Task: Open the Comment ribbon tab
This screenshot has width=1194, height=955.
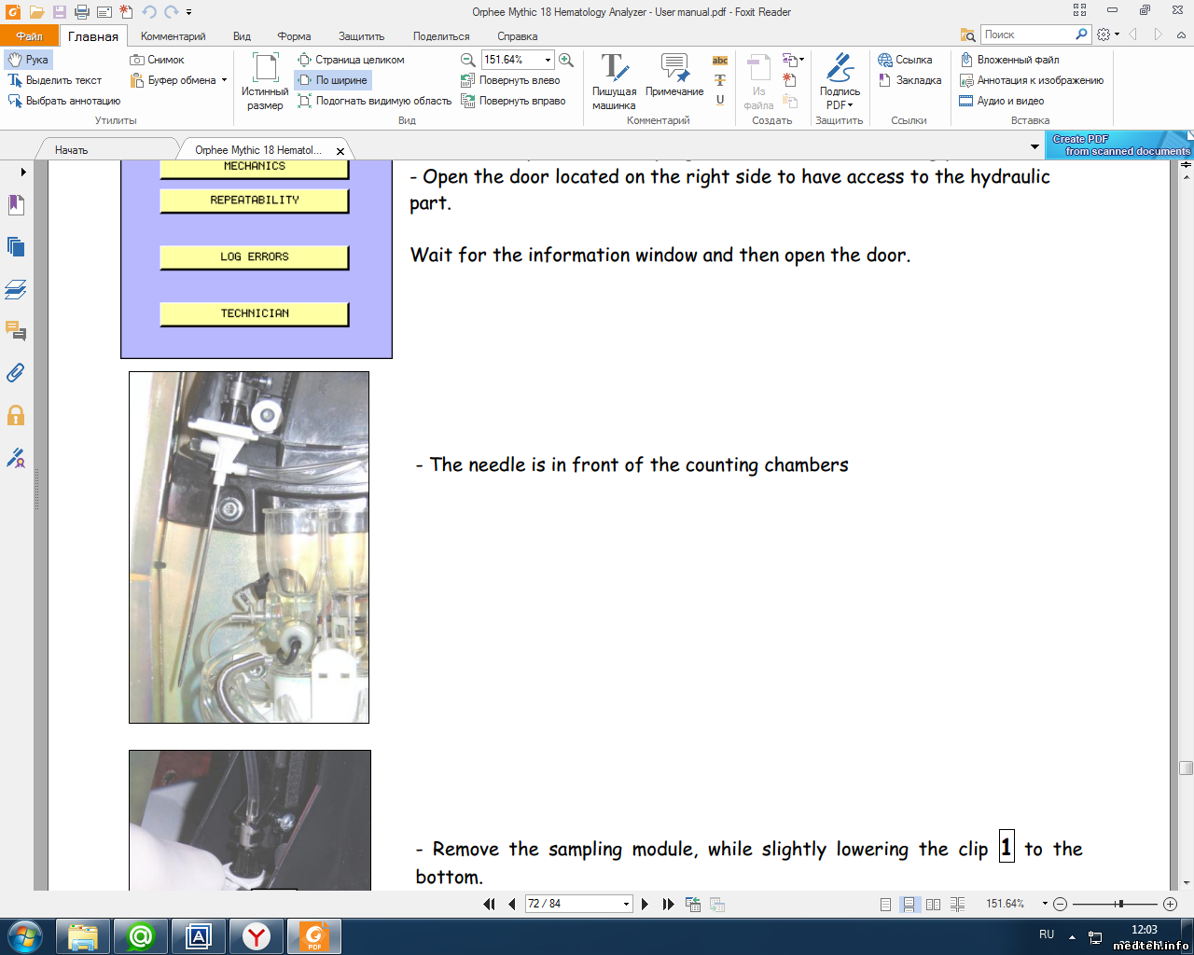Action: [173, 36]
